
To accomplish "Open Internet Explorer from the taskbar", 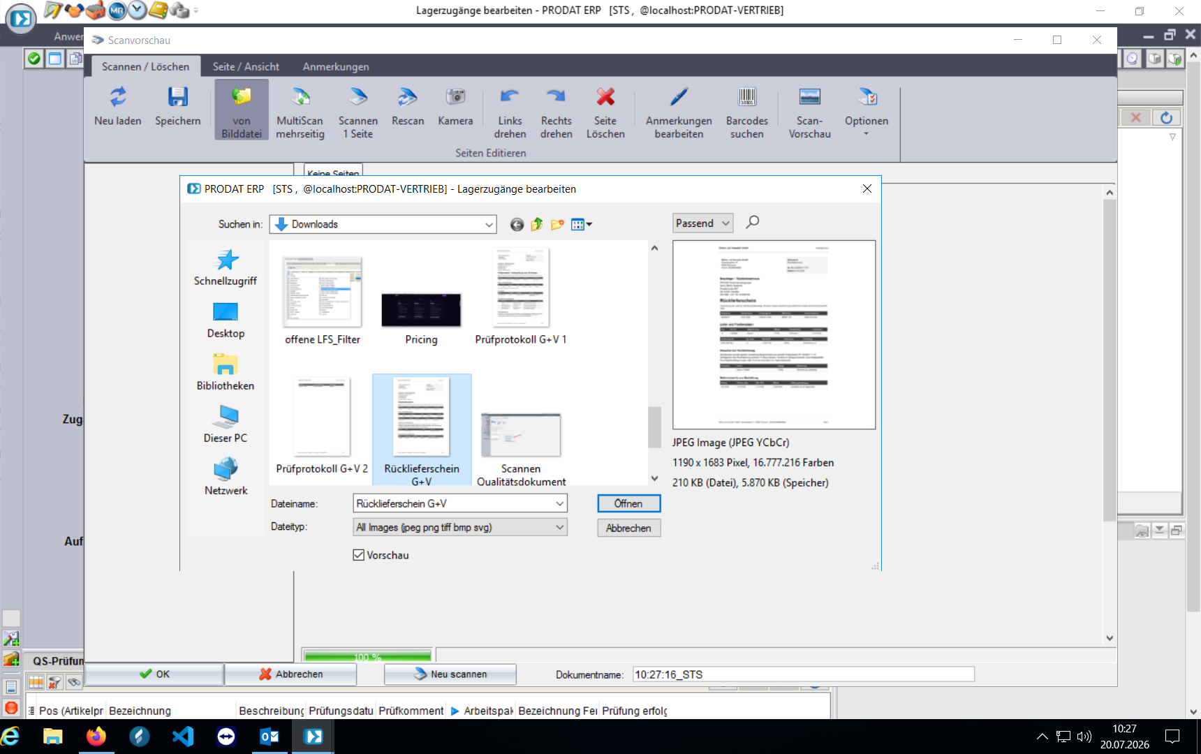I will coord(10,737).
